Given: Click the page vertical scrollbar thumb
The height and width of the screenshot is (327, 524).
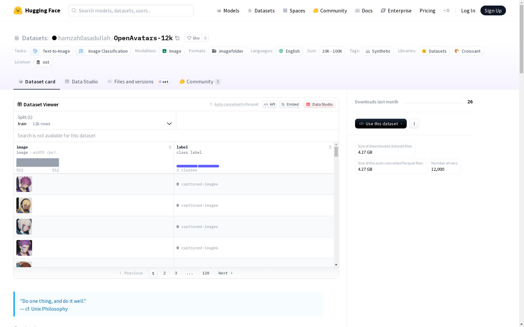Looking at the screenshot, I should coord(521,38).
